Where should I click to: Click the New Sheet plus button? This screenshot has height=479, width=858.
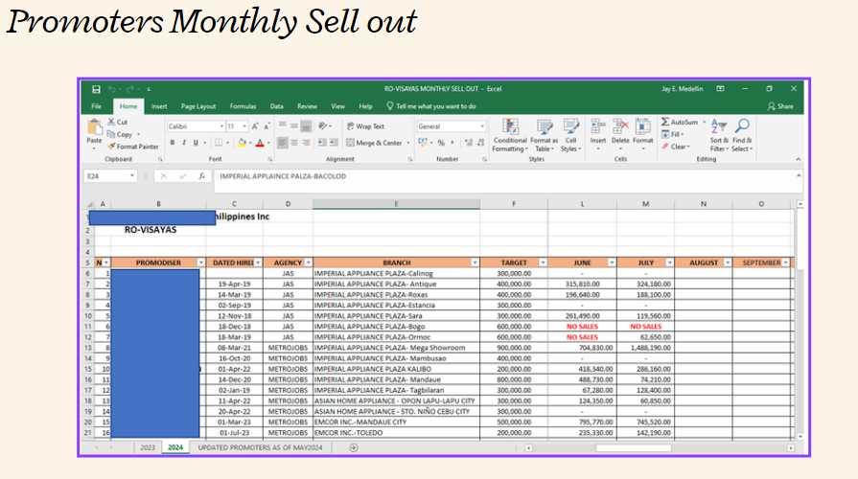point(354,447)
